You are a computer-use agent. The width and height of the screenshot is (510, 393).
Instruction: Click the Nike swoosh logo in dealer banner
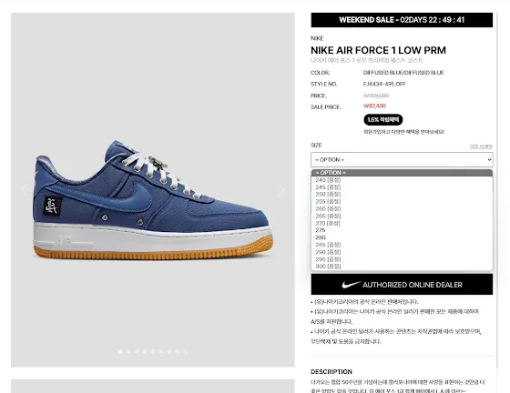pos(351,285)
